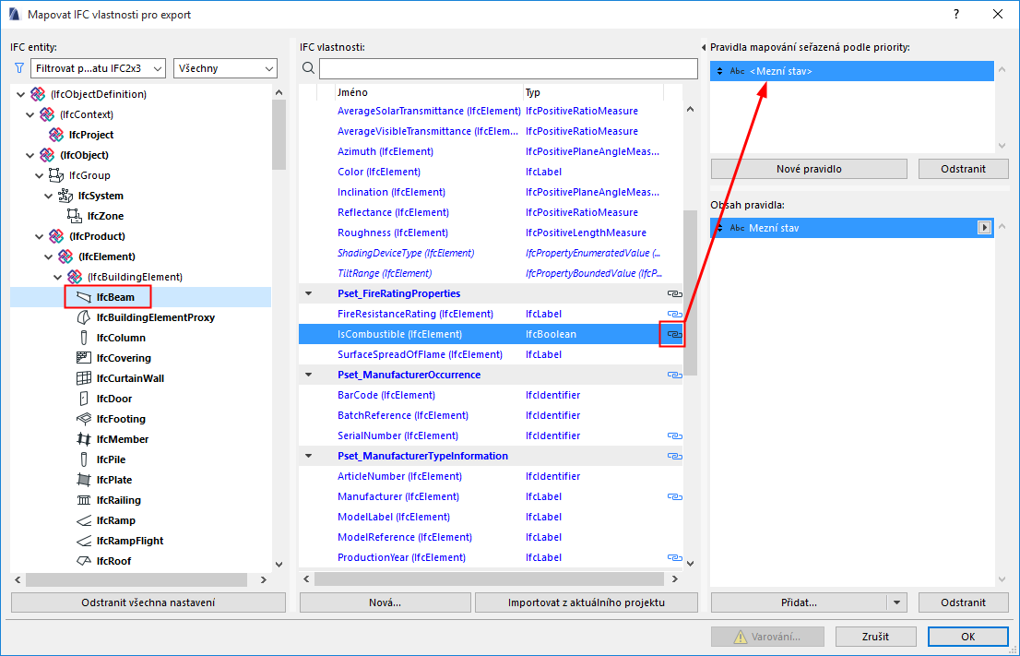
Task: Collapse the (IfcObjectDefinition) tree node
Action: tap(20, 94)
